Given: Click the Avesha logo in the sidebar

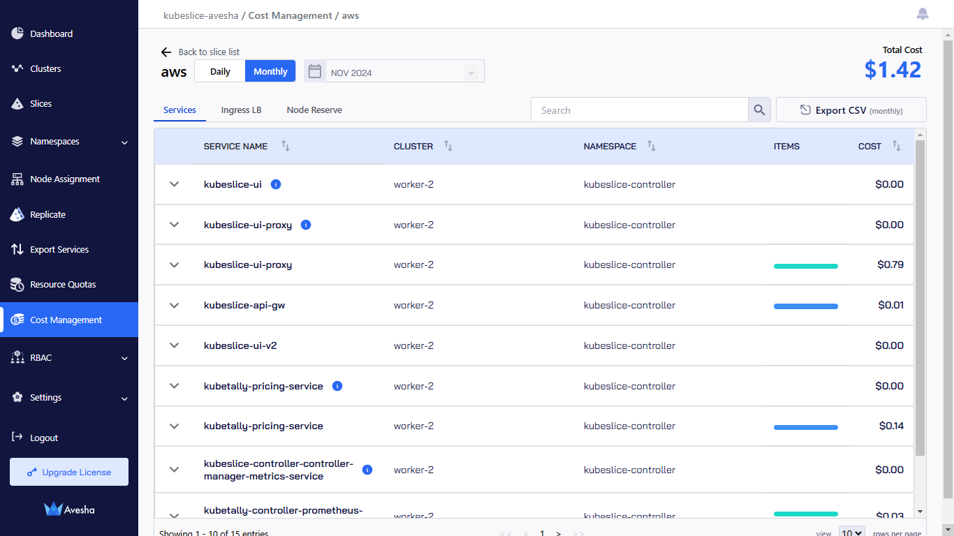Looking at the screenshot, I should coord(69,509).
